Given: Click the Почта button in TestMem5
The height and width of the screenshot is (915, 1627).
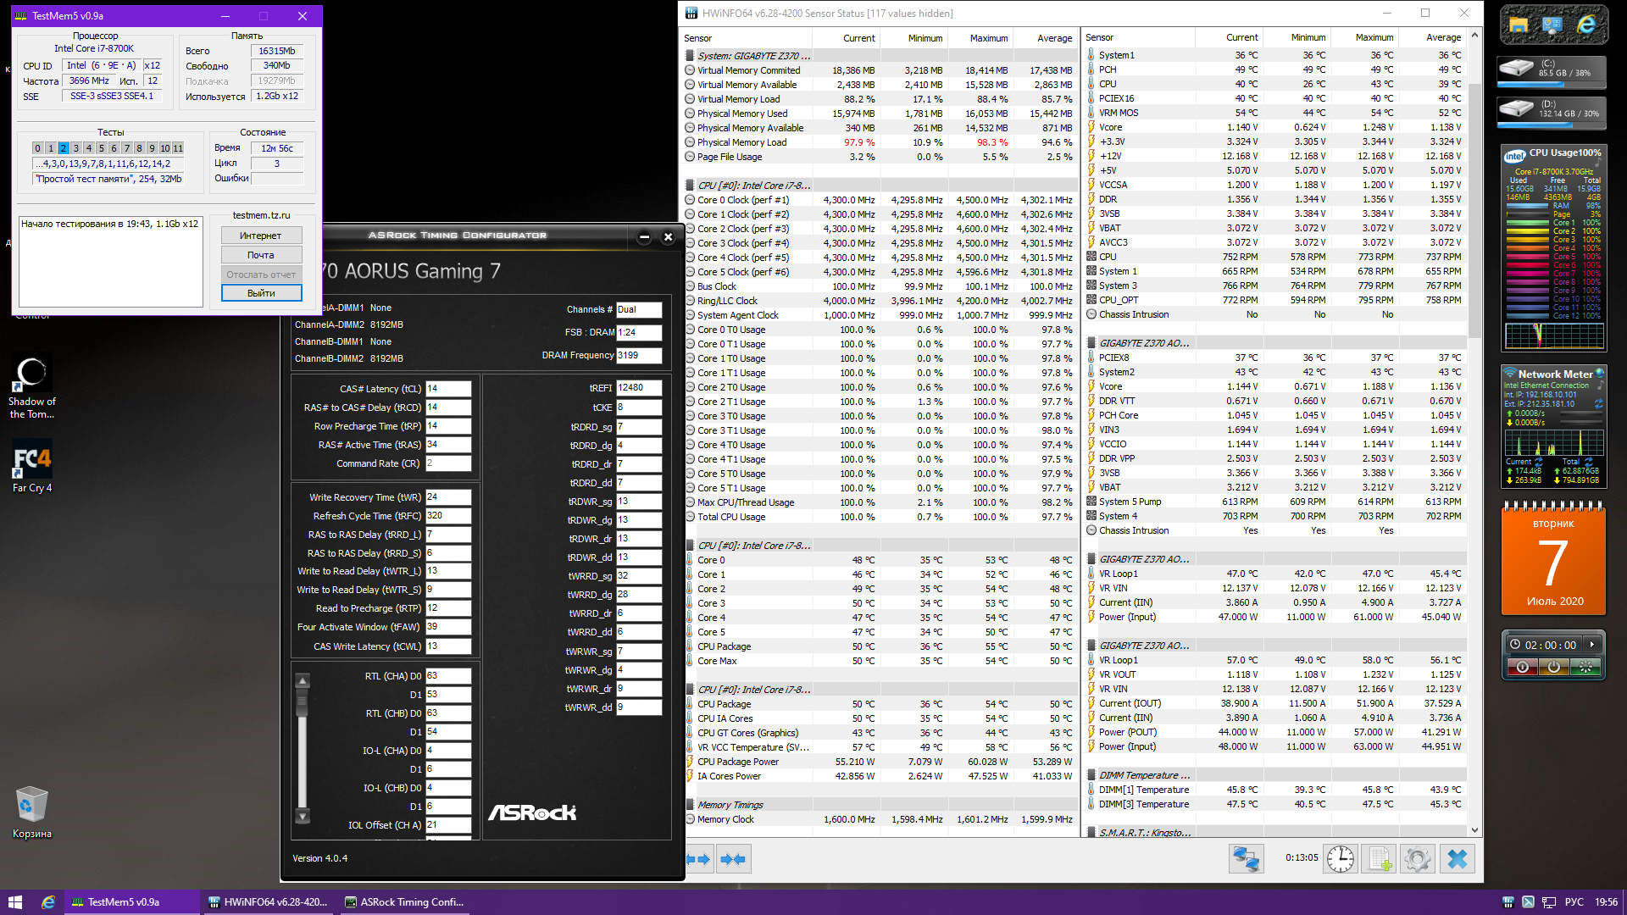Looking at the screenshot, I should tap(261, 255).
